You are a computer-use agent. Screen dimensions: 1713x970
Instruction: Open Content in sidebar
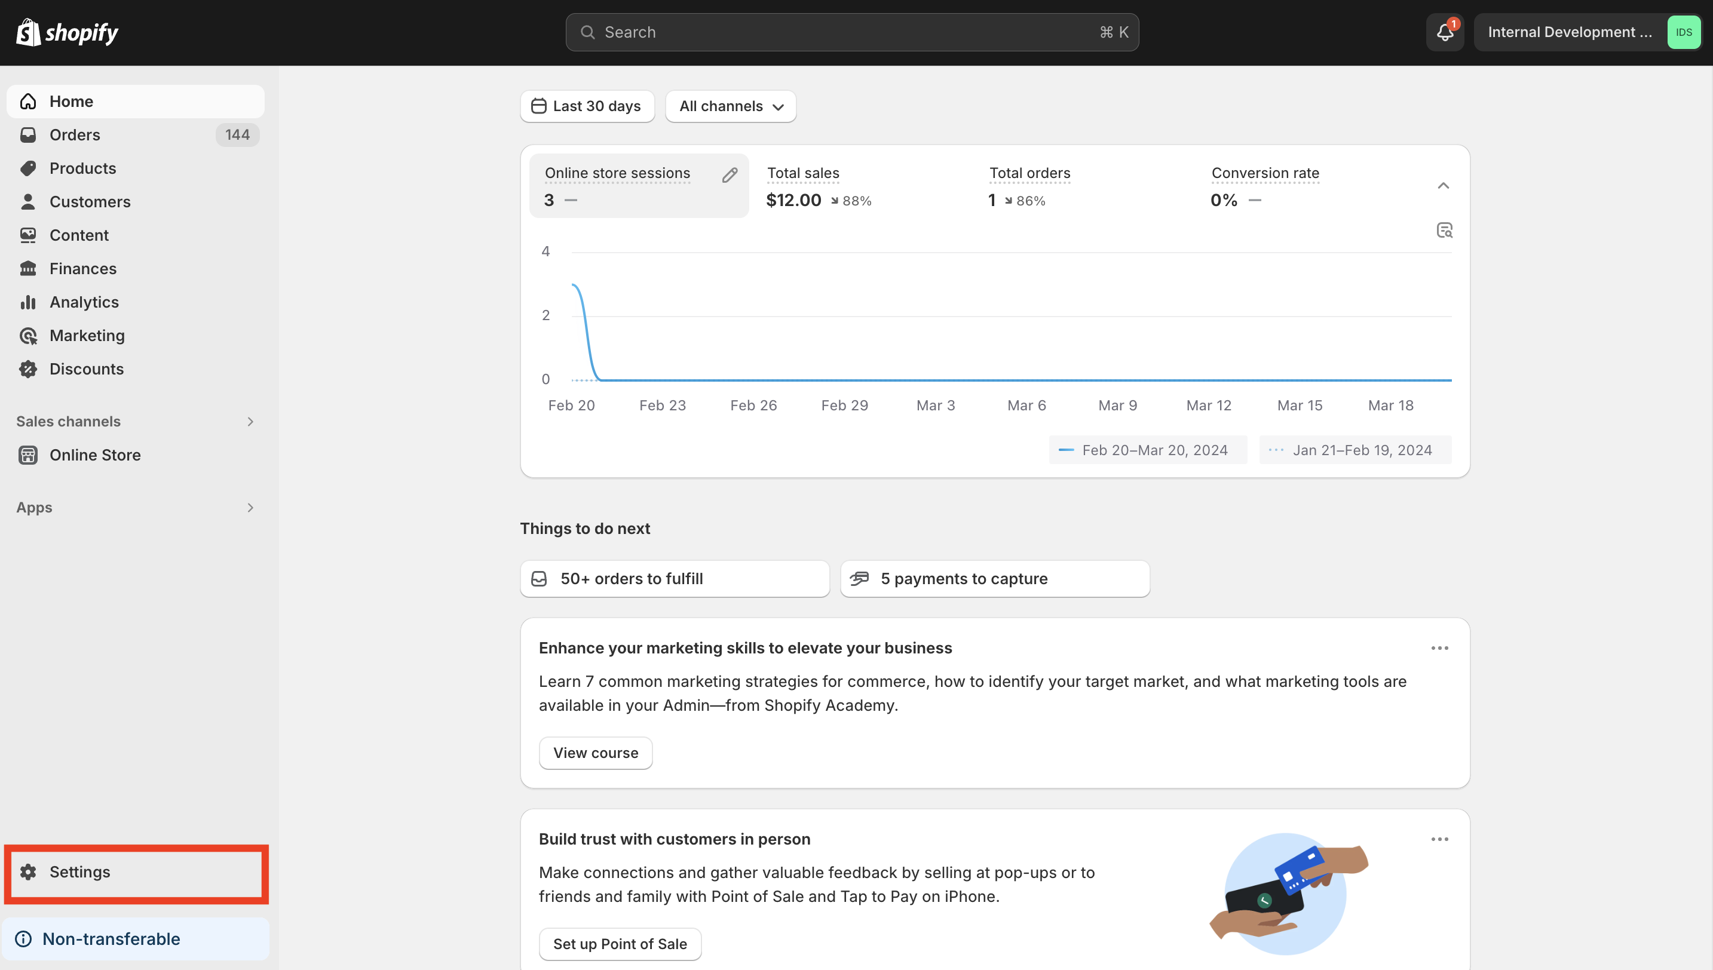tap(135, 235)
